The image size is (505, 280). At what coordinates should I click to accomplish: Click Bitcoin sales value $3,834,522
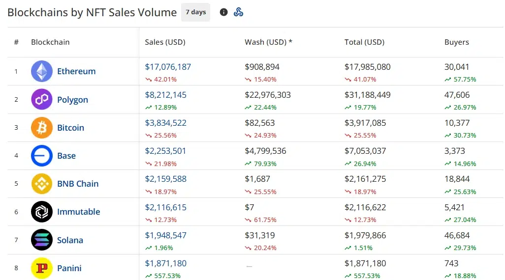point(165,123)
